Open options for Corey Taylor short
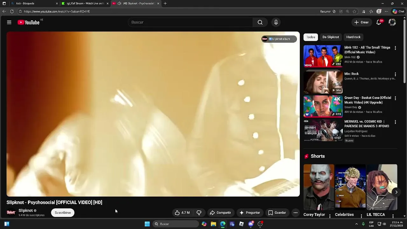This screenshot has height=229, width=407. click(x=330, y=216)
